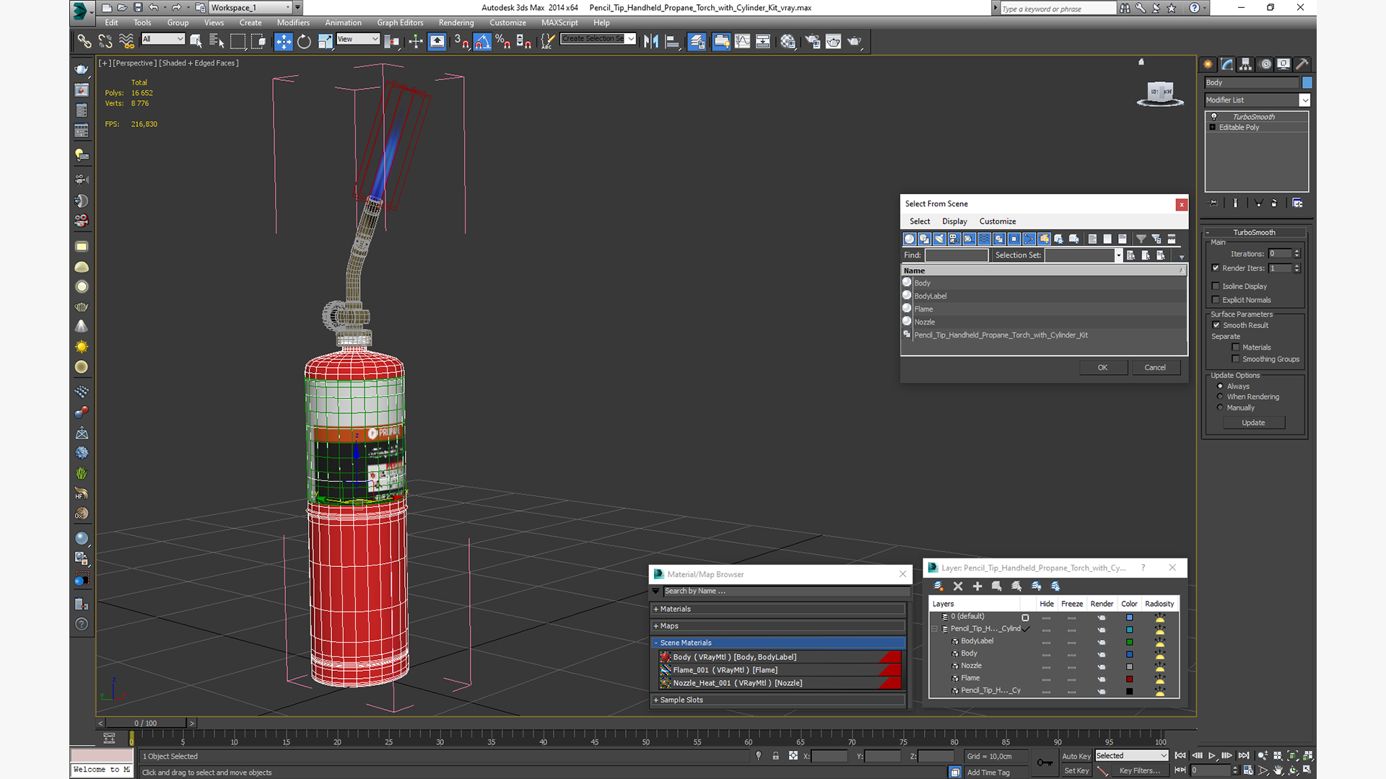Activate the Select and Move tool
This screenshot has width=1386, height=779.
tap(283, 41)
